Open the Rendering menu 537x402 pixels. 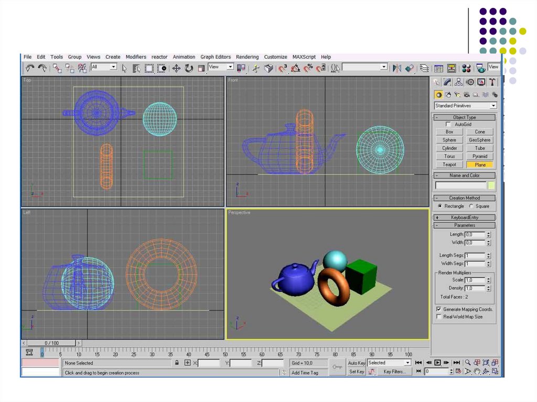[247, 57]
